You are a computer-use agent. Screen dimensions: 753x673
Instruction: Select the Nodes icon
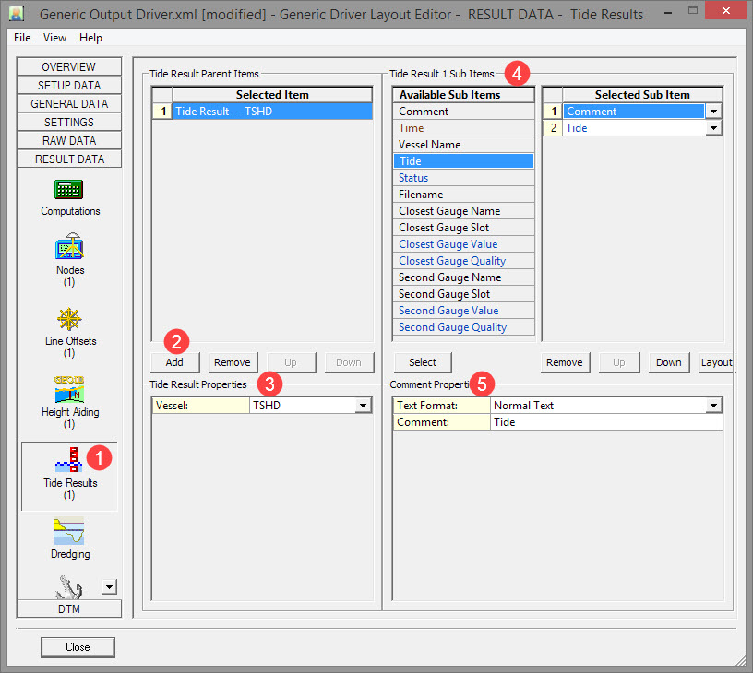click(x=69, y=249)
